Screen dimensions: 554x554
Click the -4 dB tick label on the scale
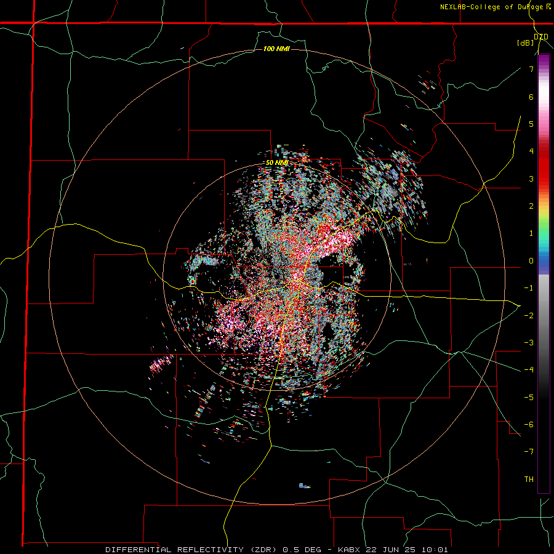click(x=529, y=370)
